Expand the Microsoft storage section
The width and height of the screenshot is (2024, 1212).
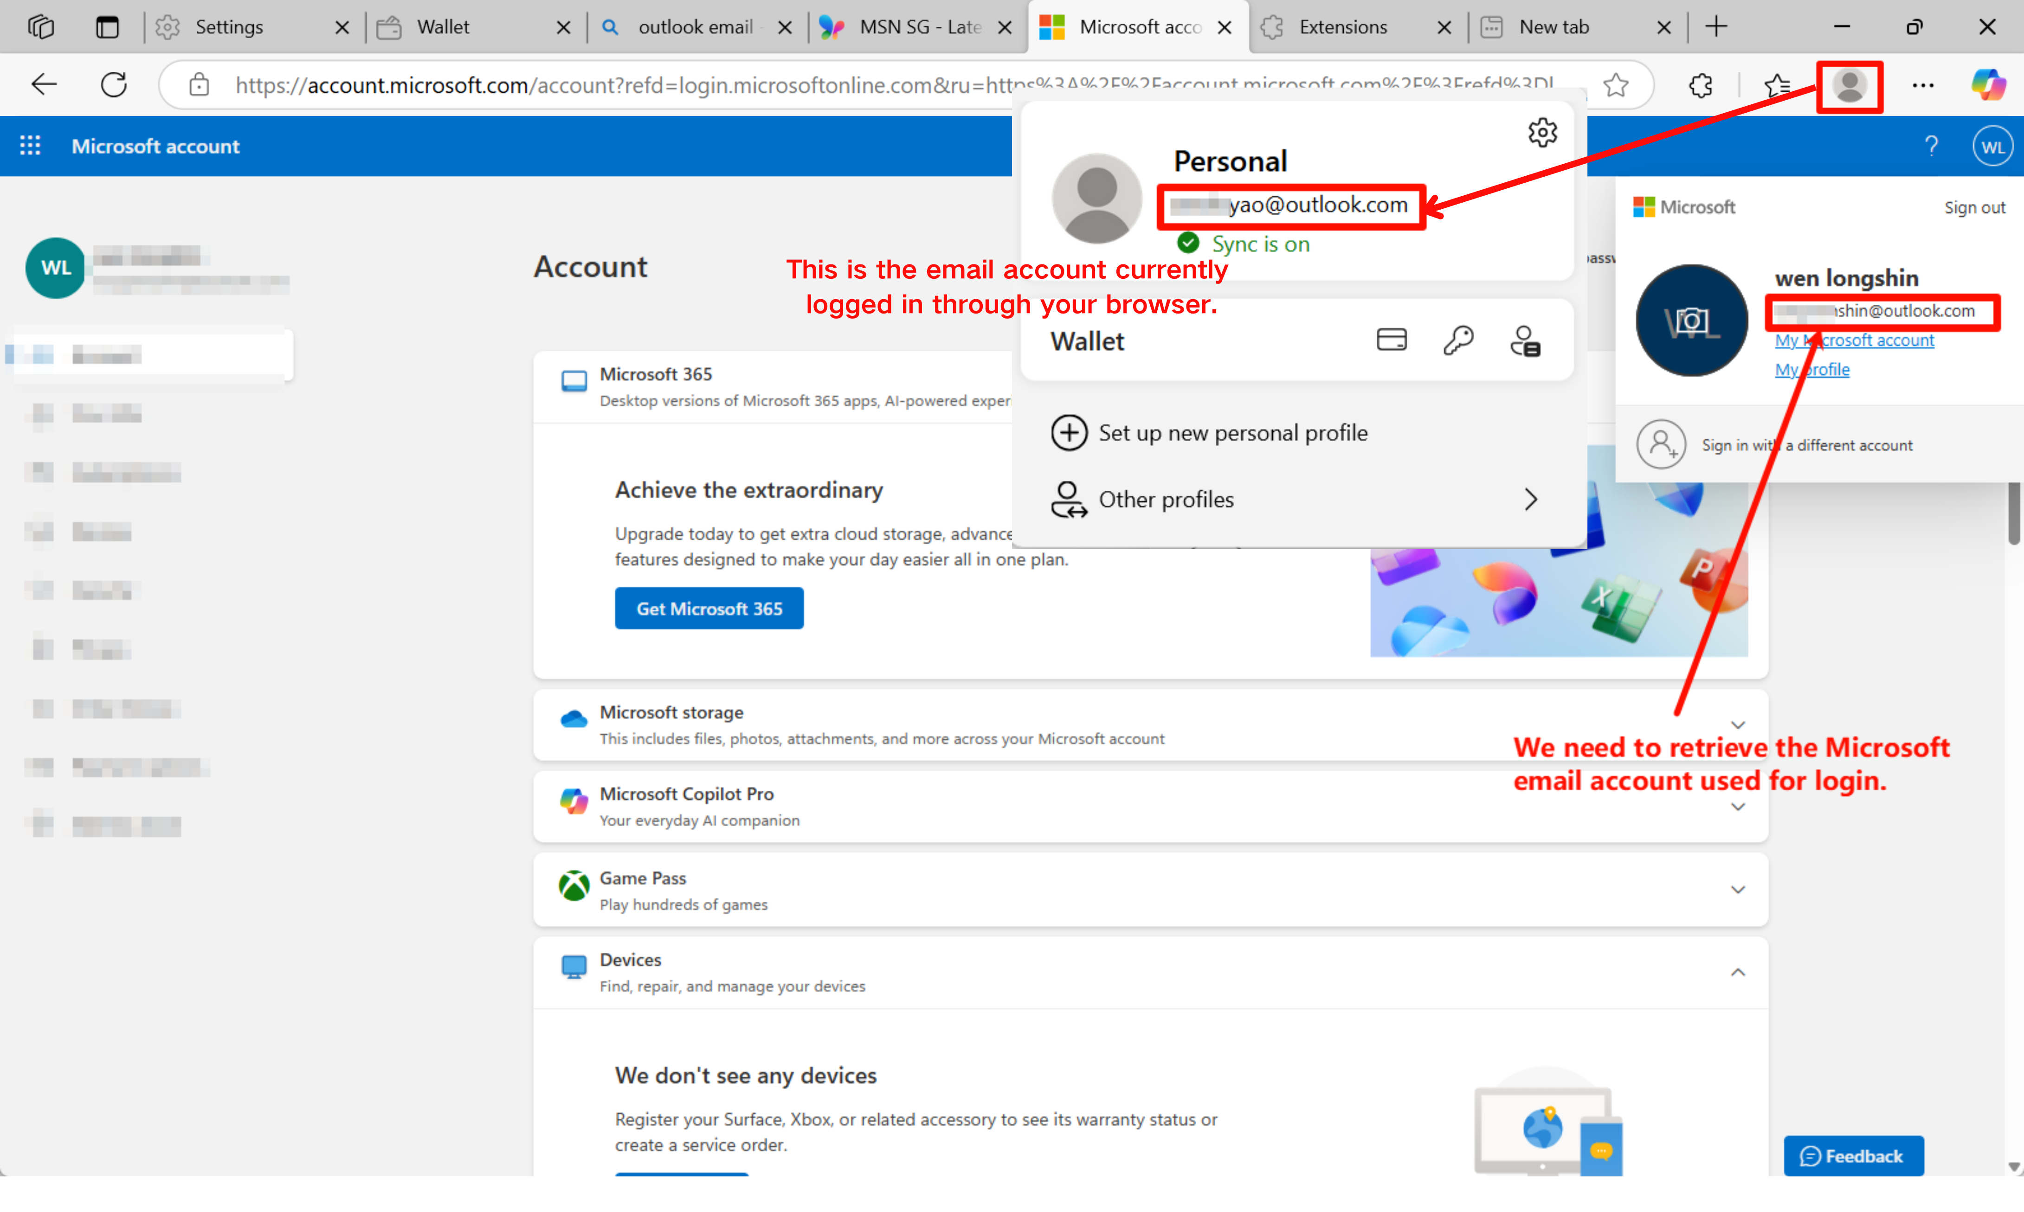[x=1737, y=725]
